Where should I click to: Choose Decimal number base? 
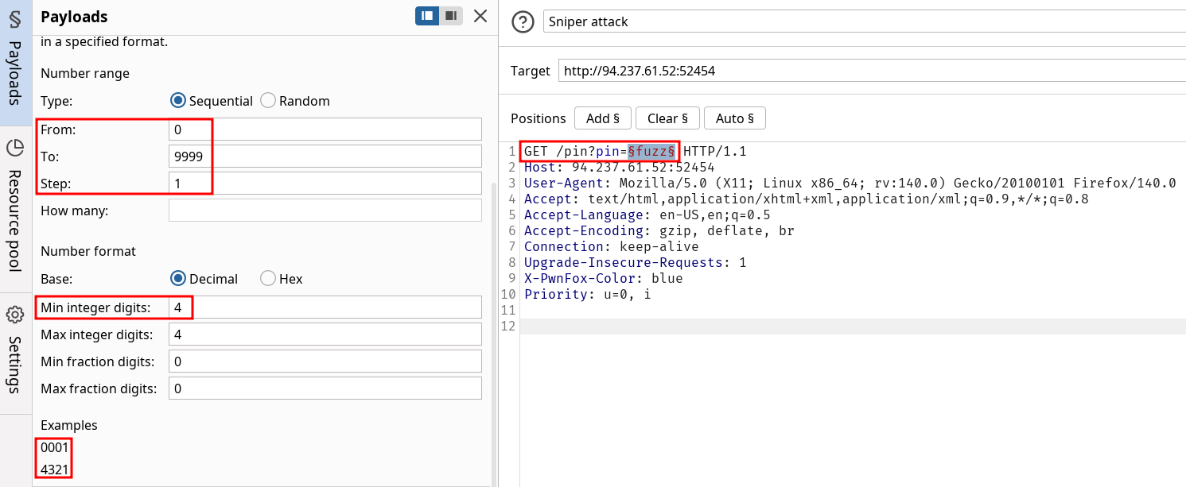[178, 279]
